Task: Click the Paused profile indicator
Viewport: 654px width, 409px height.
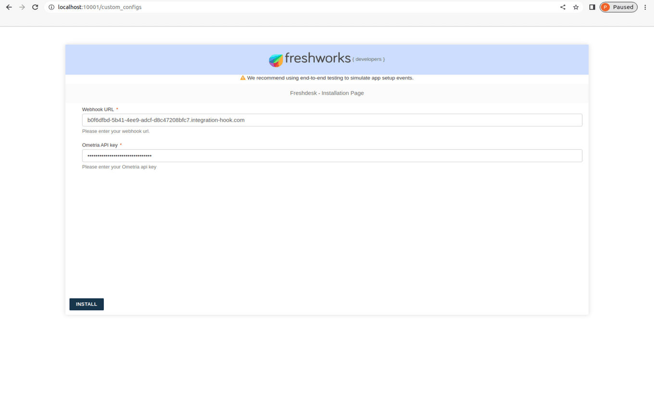Action: click(x=618, y=7)
